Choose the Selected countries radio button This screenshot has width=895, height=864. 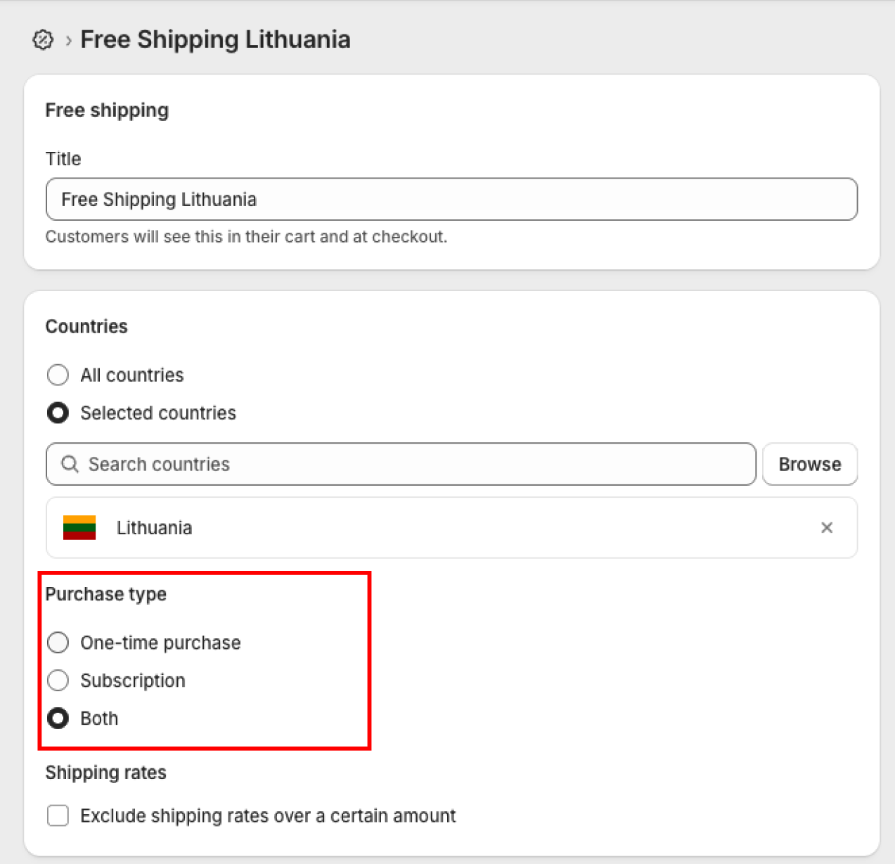(58, 413)
